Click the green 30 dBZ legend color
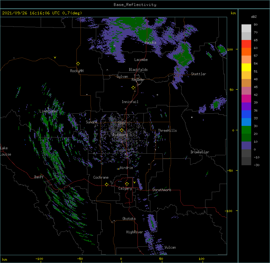Viewport: 270px width, 263px height. coord(246,130)
